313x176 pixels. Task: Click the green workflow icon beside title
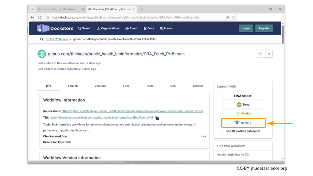(x=42, y=54)
